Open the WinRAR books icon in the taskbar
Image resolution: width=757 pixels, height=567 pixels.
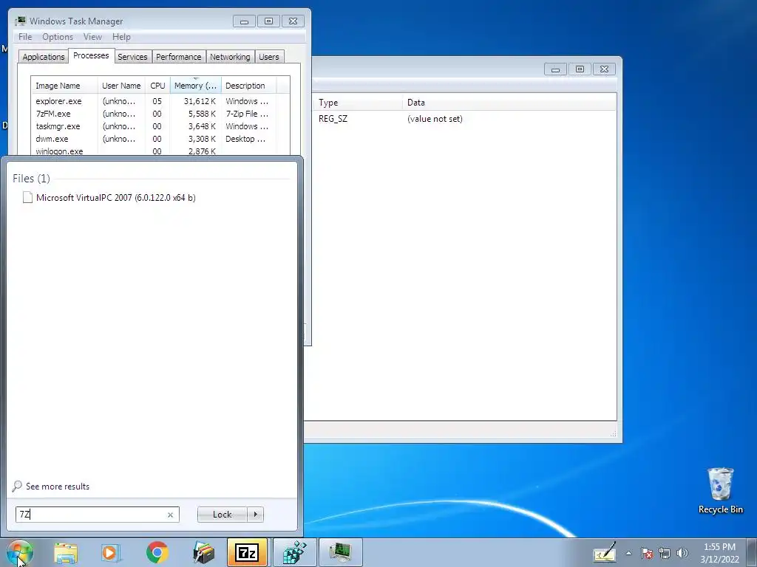tap(203, 552)
